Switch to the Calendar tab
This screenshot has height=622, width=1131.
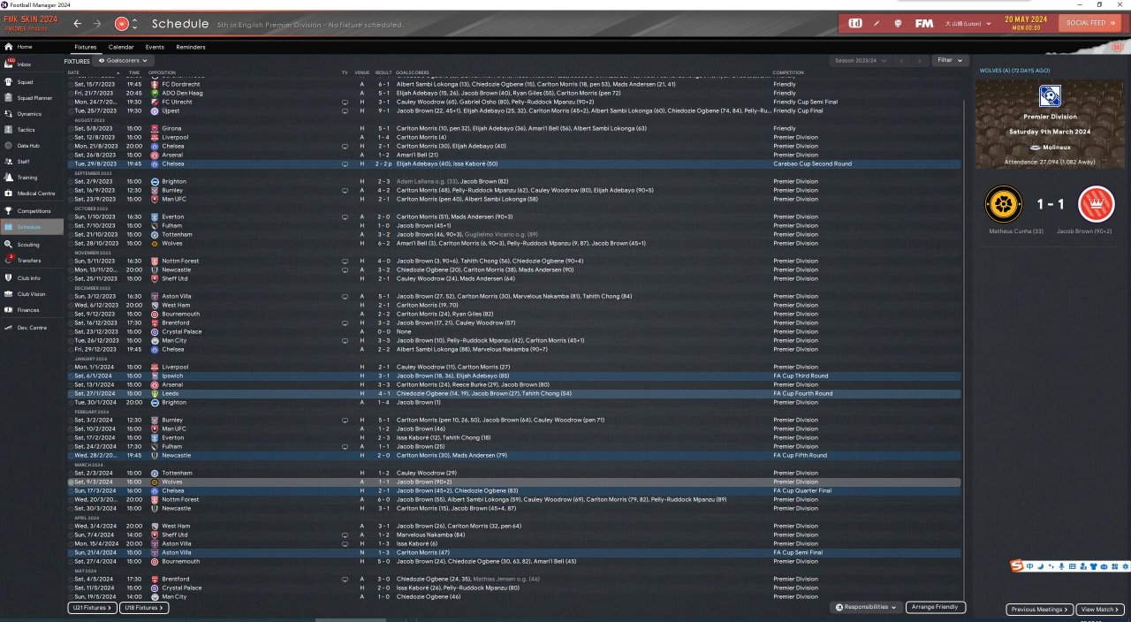[x=121, y=47]
